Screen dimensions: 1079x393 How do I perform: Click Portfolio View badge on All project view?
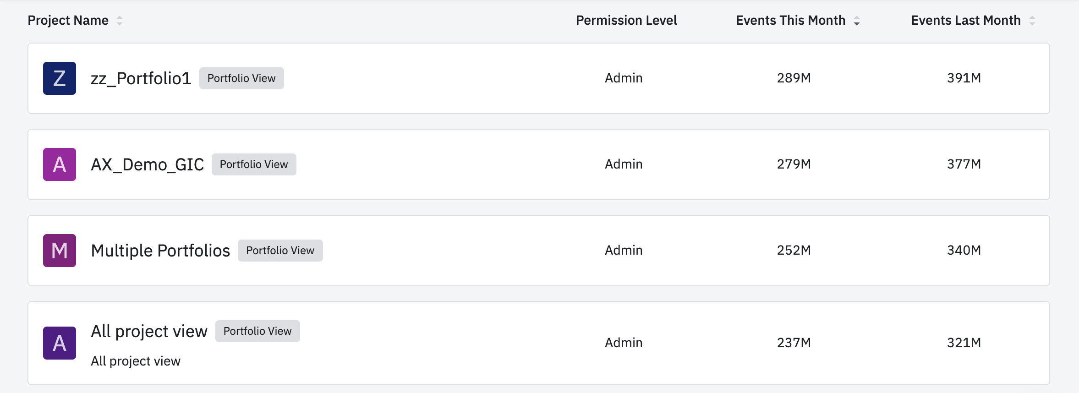point(257,331)
